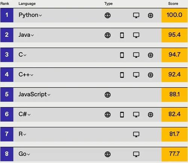
Task: Expand the Java language chevron
Action: point(32,35)
